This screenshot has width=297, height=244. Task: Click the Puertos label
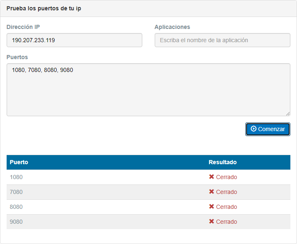coord(17,57)
